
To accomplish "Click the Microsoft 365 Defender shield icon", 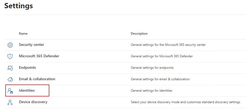I will coord(10,56).
